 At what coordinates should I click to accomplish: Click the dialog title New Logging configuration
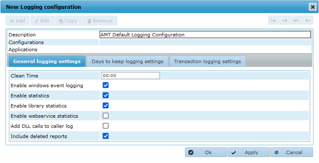[43, 7]
